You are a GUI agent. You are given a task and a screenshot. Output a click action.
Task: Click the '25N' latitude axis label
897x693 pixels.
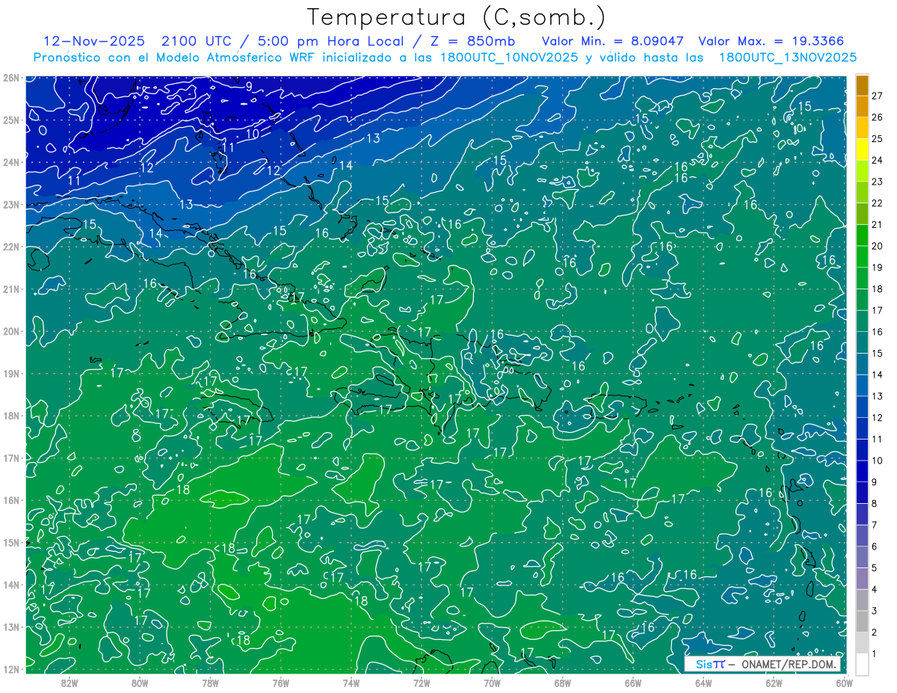[11, 120]
